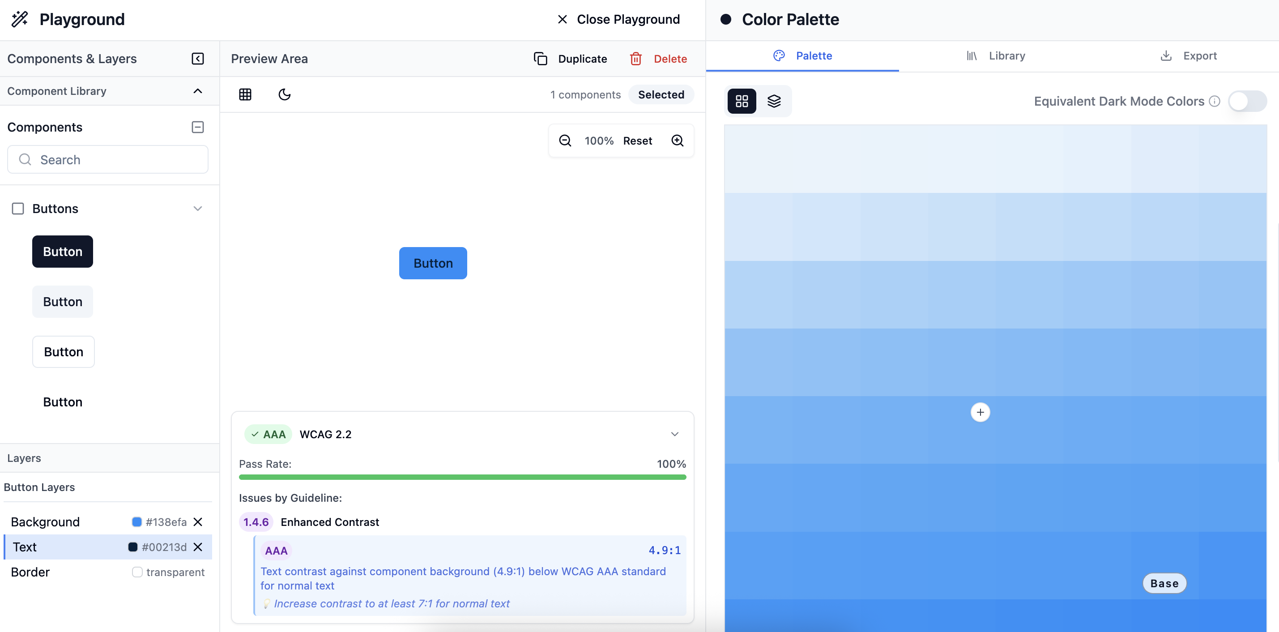Select the light gray Button component

point(63,302)
